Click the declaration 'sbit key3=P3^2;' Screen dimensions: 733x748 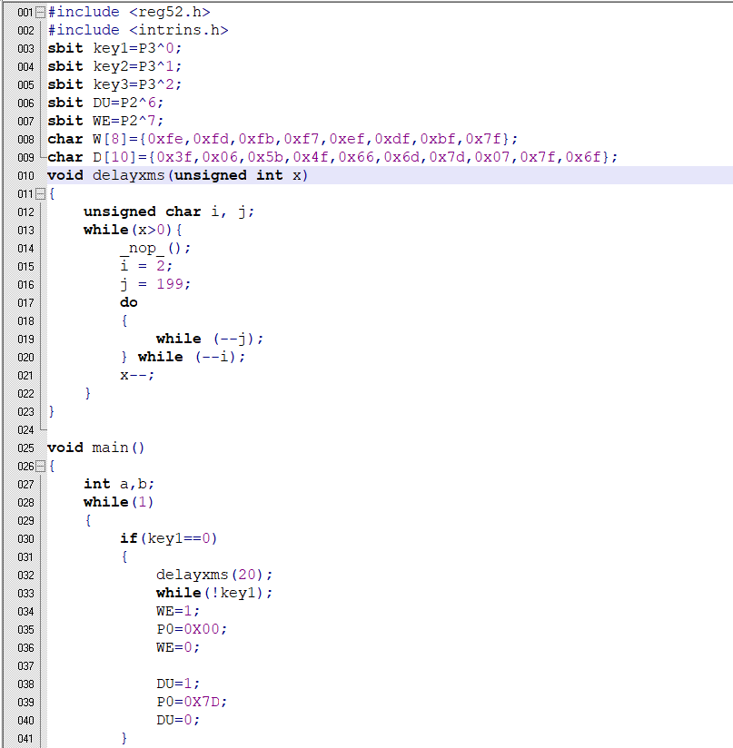[x=114, y=84]
